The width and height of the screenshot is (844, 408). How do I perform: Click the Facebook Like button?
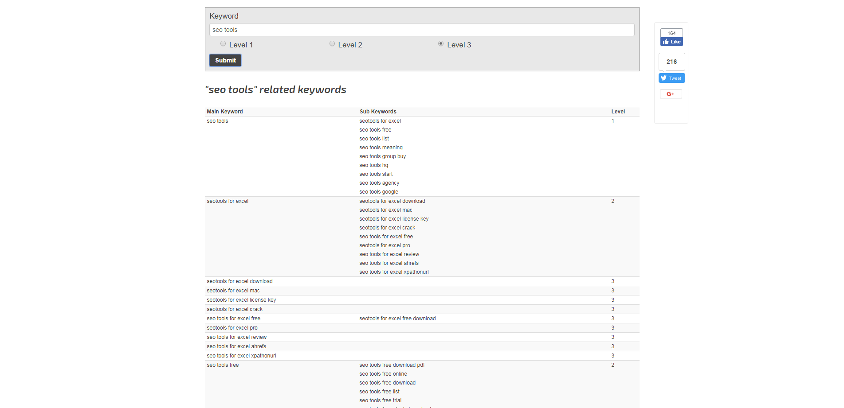point(671,42)
